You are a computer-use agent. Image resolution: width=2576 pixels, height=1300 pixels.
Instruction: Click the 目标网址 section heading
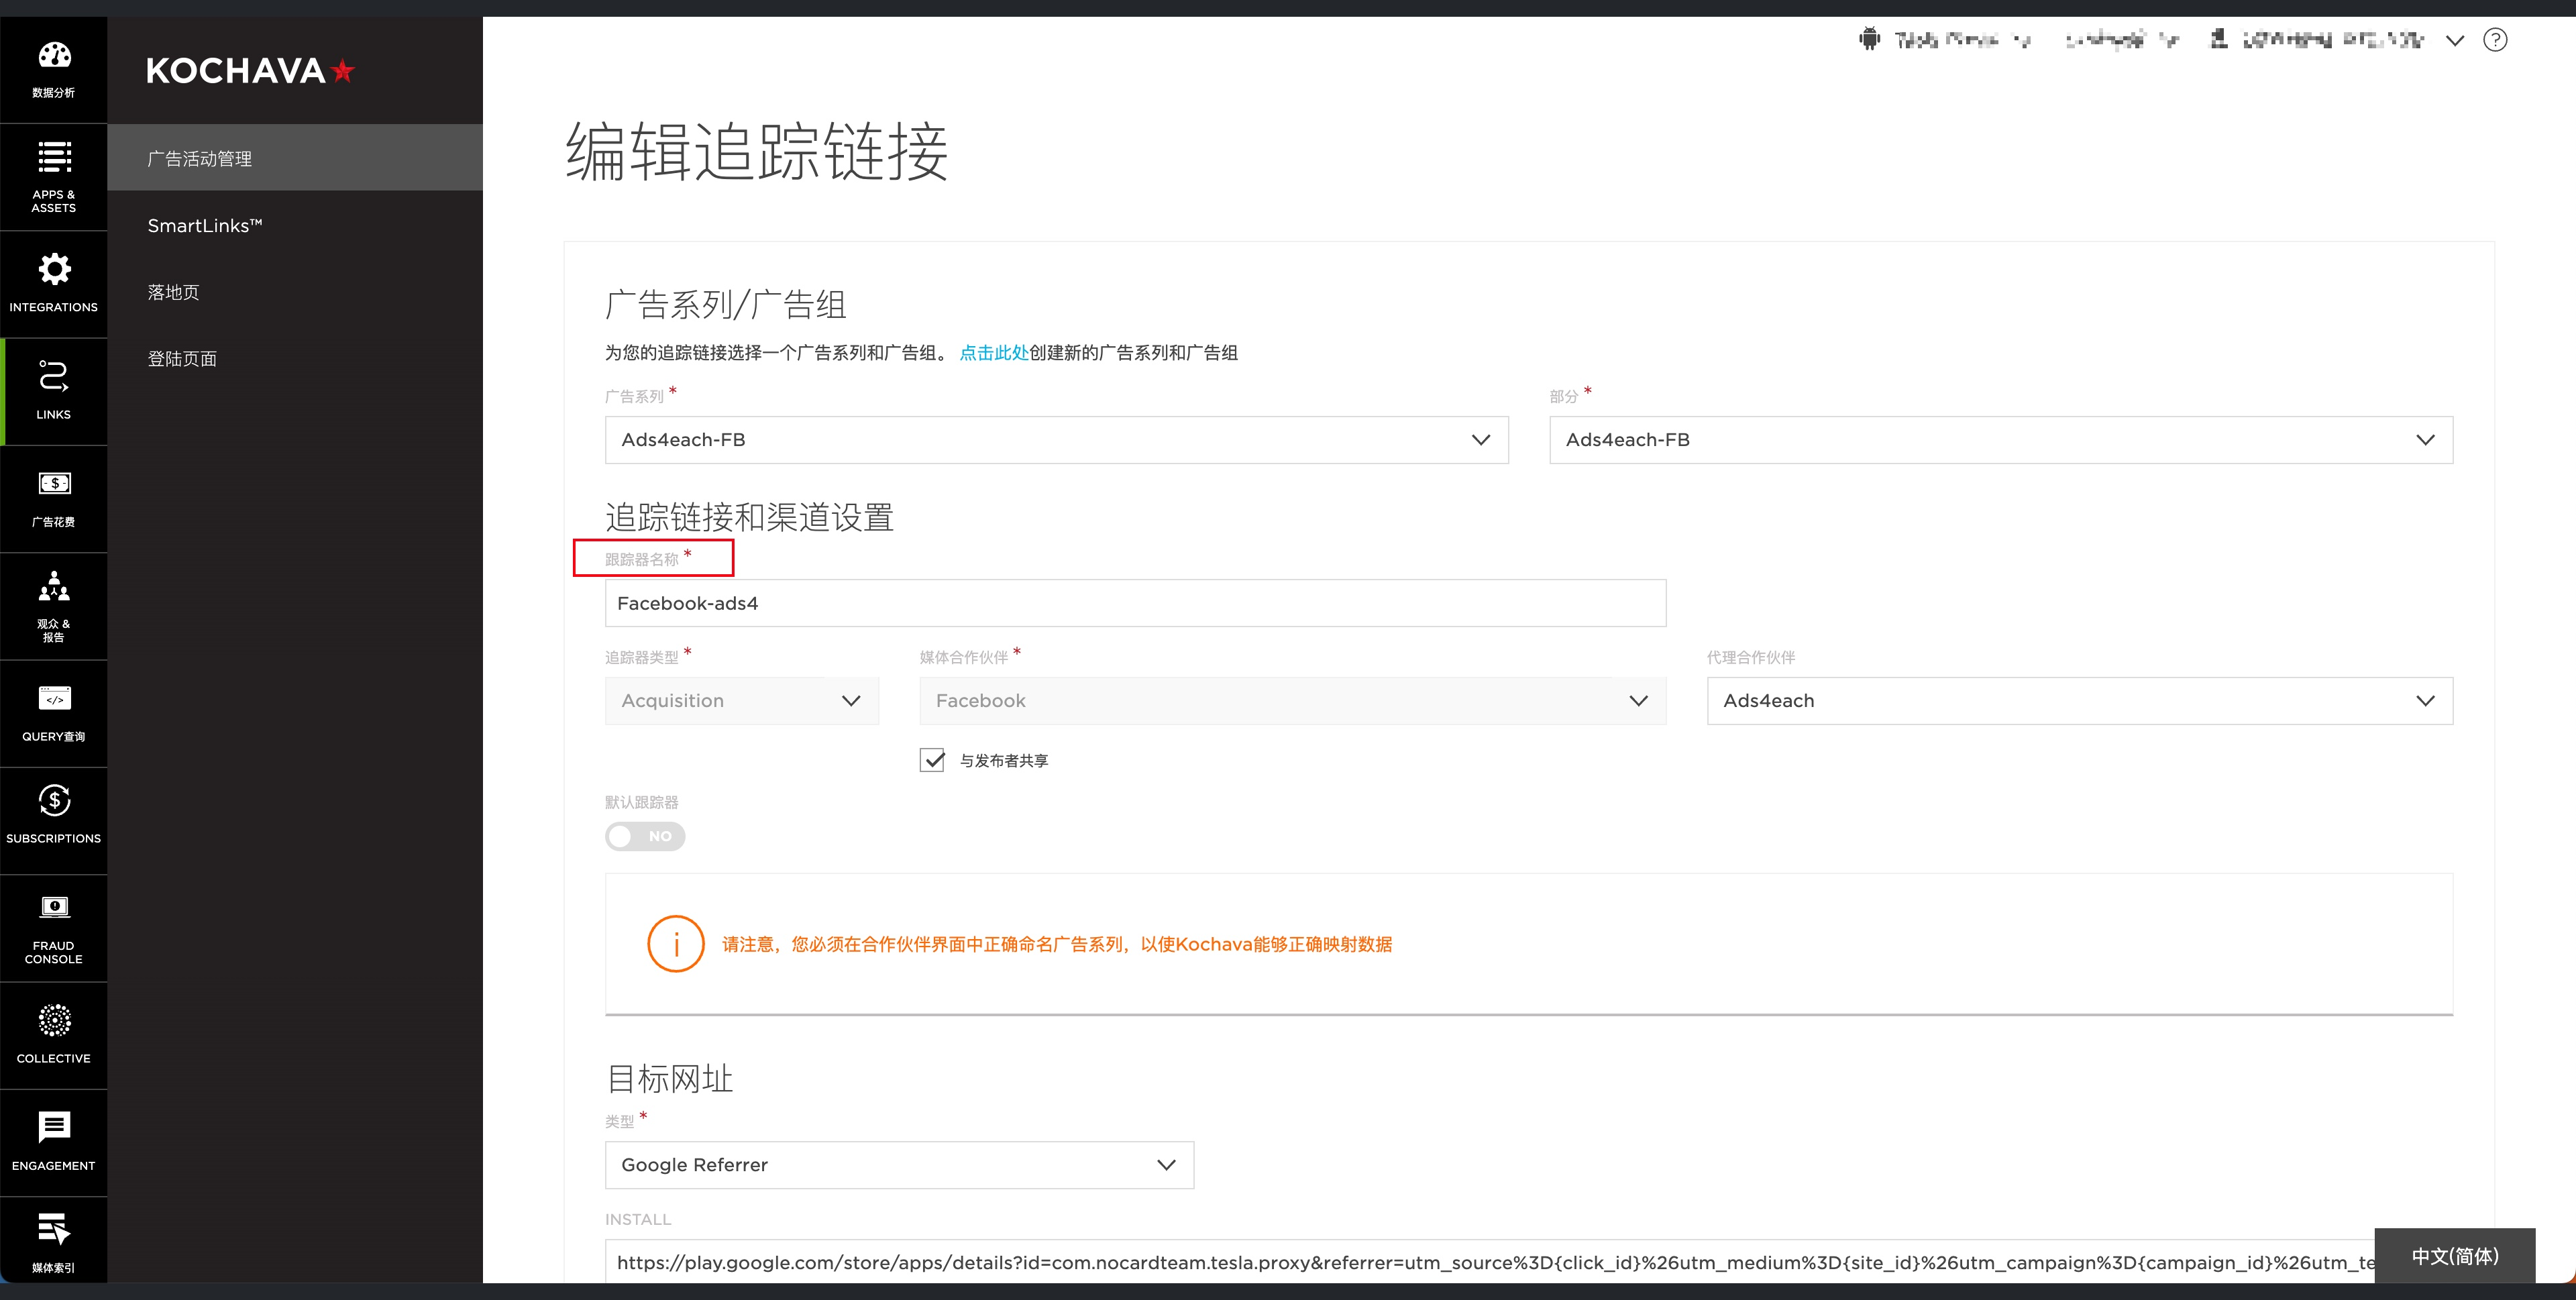[x=669, y=1079]
